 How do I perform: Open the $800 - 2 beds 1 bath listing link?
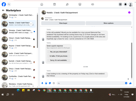(x=56, y=20)
